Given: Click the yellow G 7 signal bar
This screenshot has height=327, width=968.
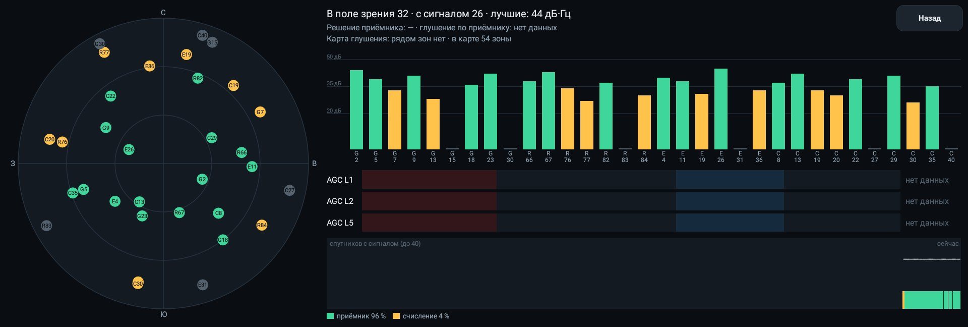Looking at the screenshot, I should pos(395,120).
